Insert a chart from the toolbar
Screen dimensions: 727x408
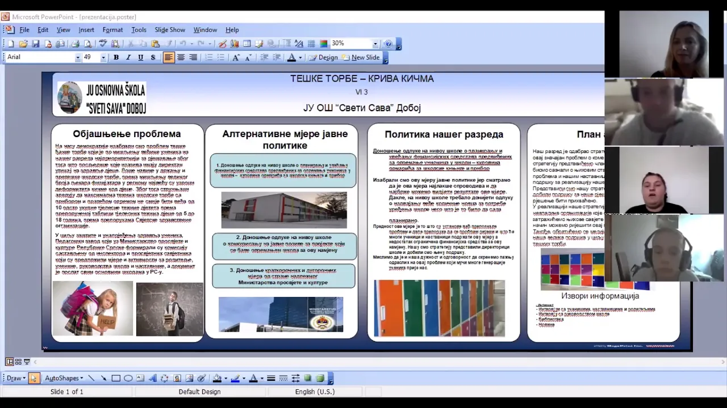point(235,44)
